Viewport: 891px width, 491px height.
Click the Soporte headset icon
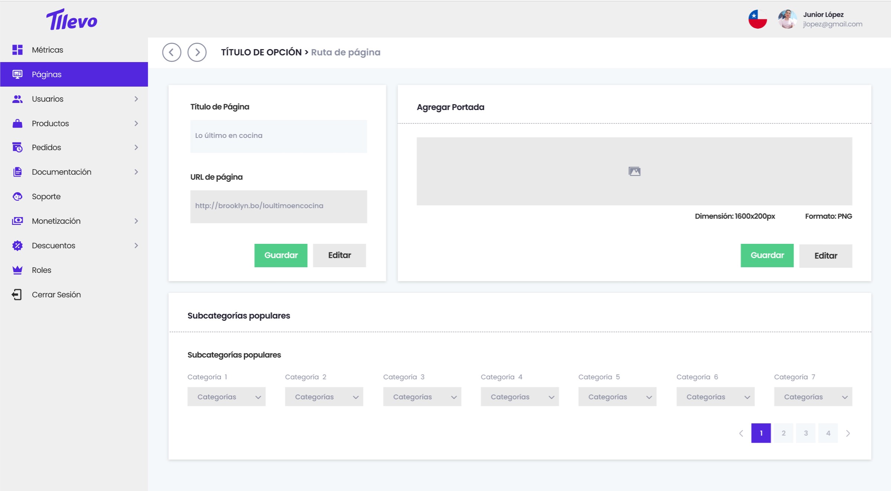(17, 196)
